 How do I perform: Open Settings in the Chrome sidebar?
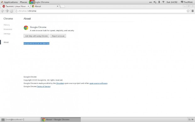tap(7, 34)
